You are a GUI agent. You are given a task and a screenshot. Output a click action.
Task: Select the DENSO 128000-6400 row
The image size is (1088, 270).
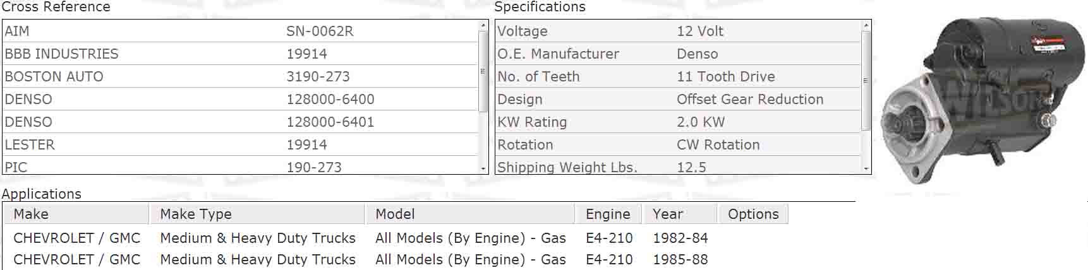[241, 99]
